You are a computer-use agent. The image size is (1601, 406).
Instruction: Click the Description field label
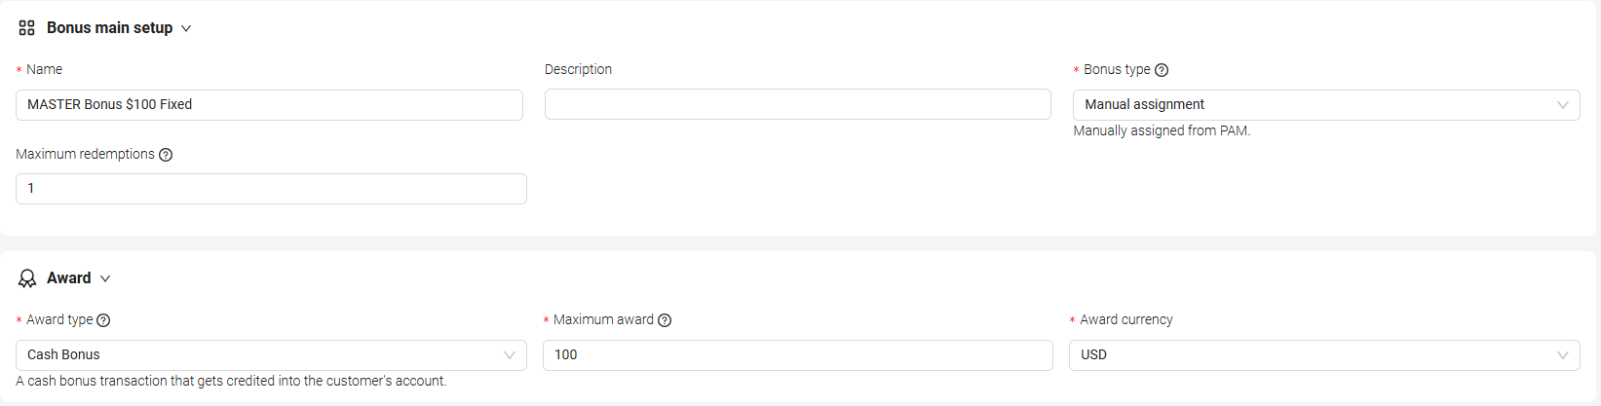tap(578, 69)
